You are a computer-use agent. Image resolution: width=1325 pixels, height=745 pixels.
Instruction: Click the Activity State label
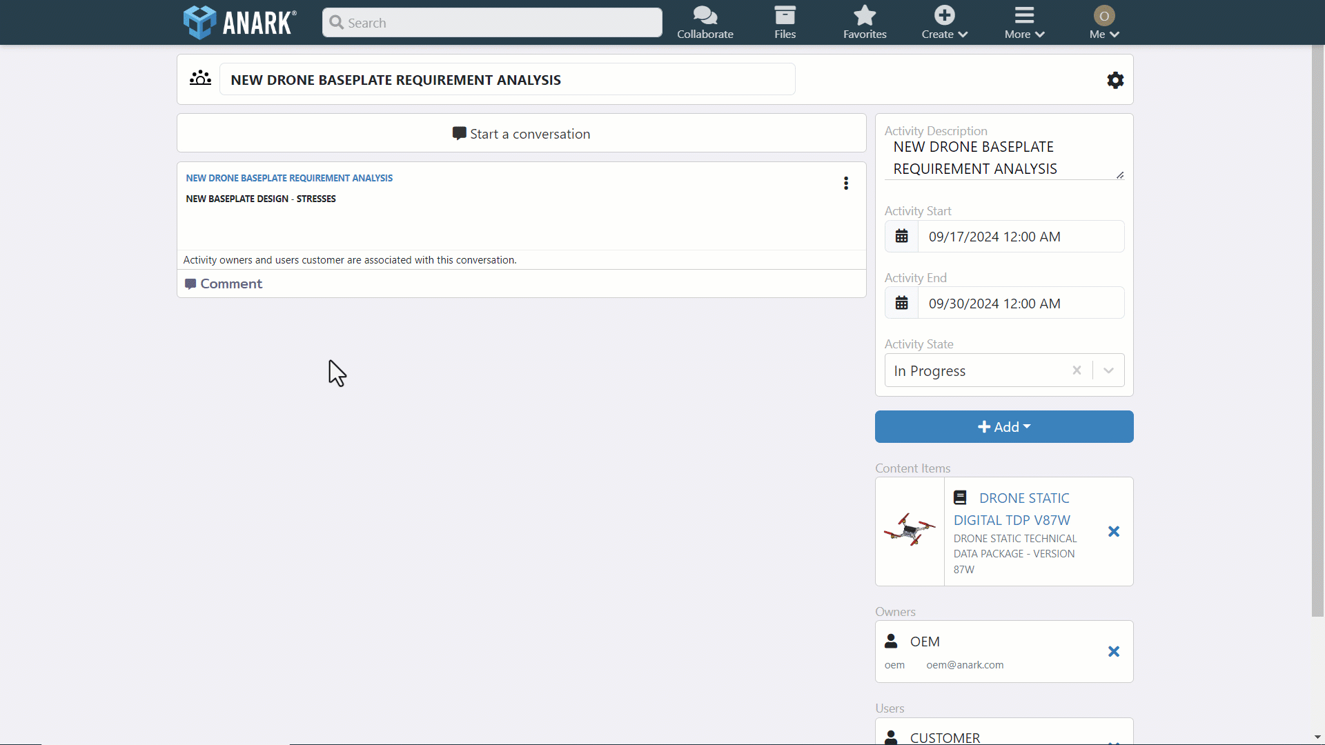click(919, 344)
